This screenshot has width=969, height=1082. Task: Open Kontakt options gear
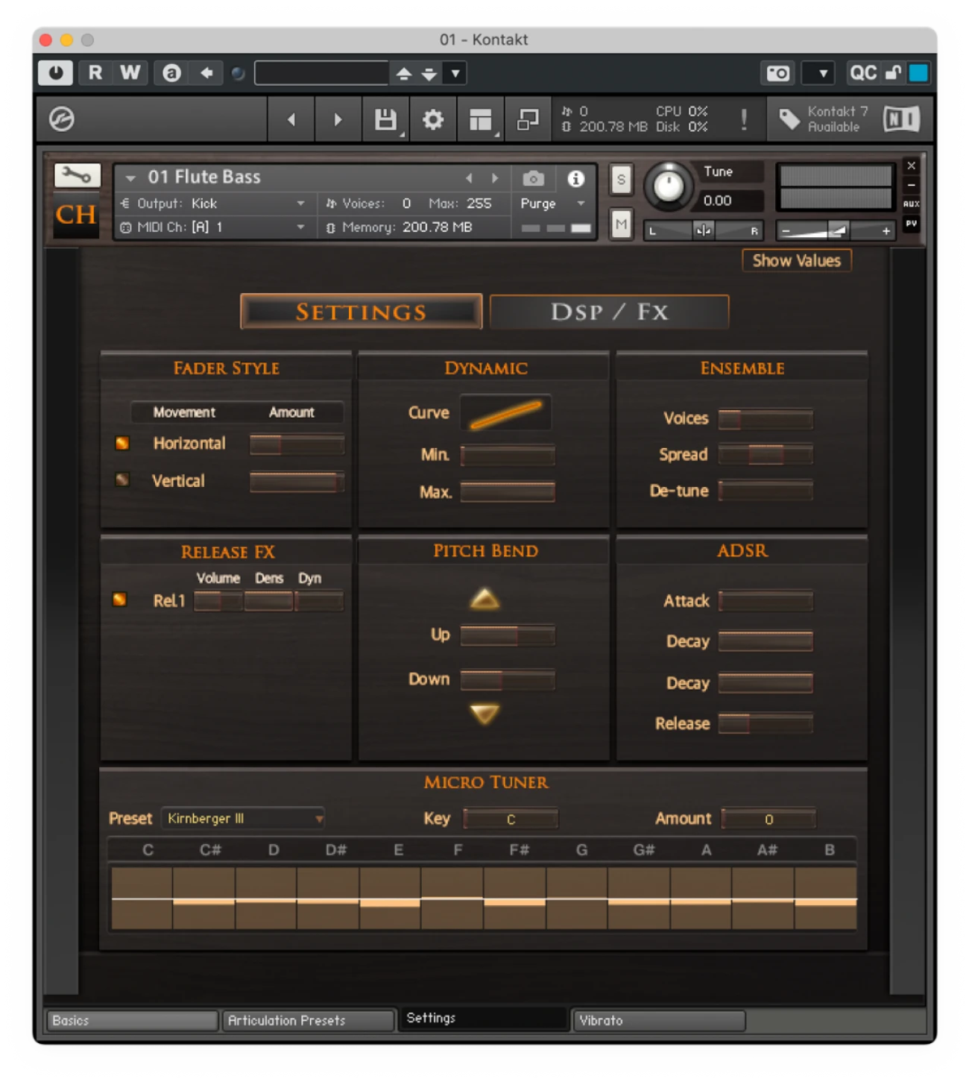tap(433, 119)
